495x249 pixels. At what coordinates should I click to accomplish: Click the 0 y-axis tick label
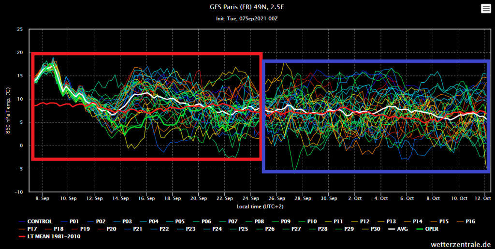pyautogui.click(x=22, y=146)
